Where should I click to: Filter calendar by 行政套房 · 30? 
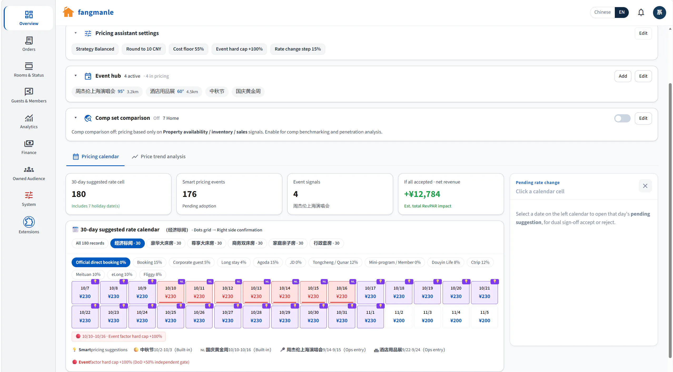(326, 243)
